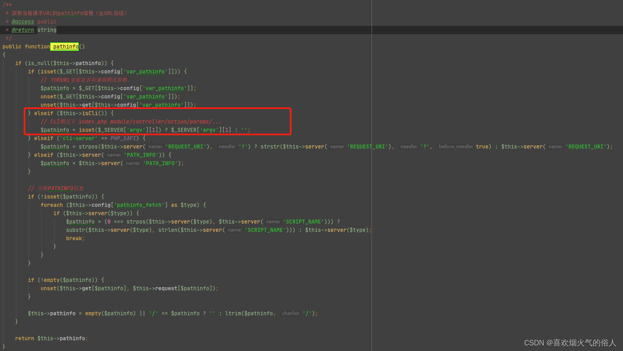Click 'request' in the unset($this->get...) line
Viewport: 623px width, 351px height.
(x=166, y=288)
